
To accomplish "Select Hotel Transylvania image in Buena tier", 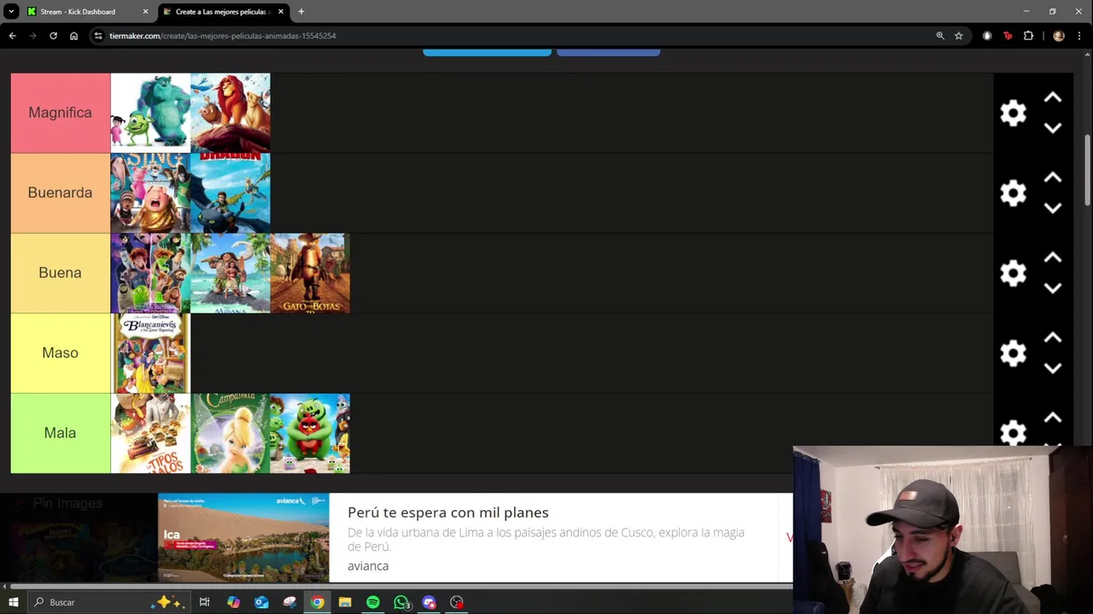I will 150,273.
